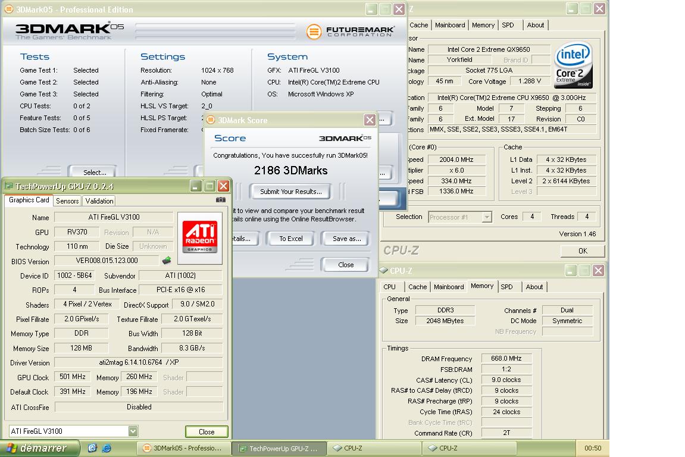Click the DRAM Frequency 668.0 MHz field
685x457 pixels.
[506, 358]
